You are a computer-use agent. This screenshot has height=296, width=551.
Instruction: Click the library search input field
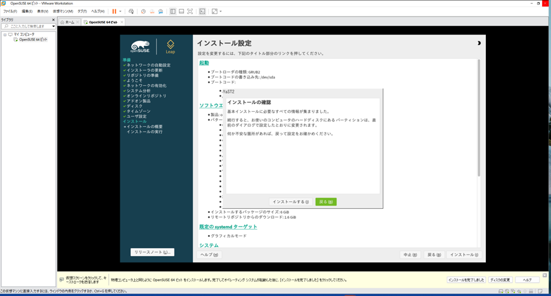(x=28, y=26)
